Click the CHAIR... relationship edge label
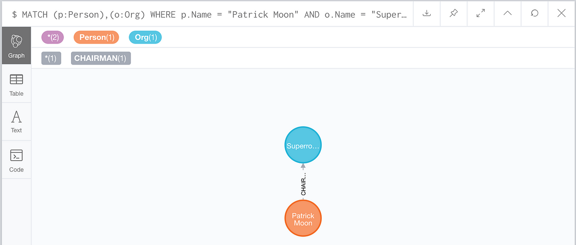The height and width of the screenshot is (245, 576). tap(303, 184)
